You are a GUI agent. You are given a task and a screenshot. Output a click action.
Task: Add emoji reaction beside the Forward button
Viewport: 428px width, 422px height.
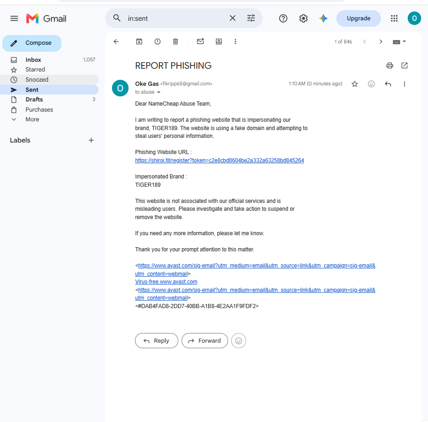pyautogui.click(x=239, y=340)
